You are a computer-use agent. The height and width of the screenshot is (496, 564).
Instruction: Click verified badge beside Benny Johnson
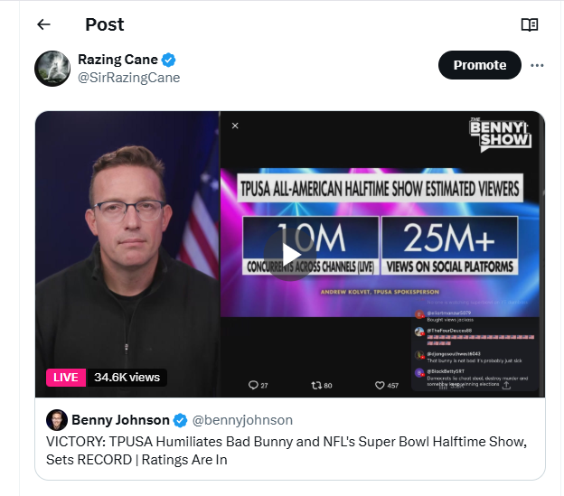(181, 419)
